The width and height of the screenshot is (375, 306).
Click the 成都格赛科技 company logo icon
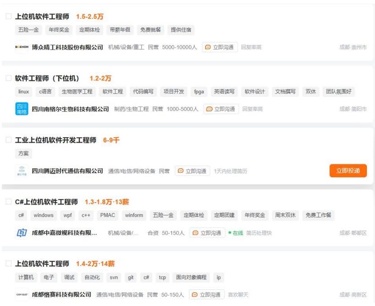pyautogui.click(x=22, y=295)
